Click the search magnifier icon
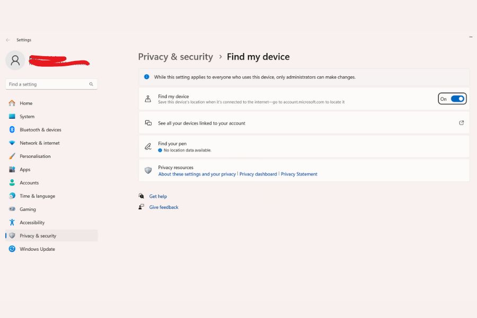The height and width of the screenshot is (318, 477). 91,84
